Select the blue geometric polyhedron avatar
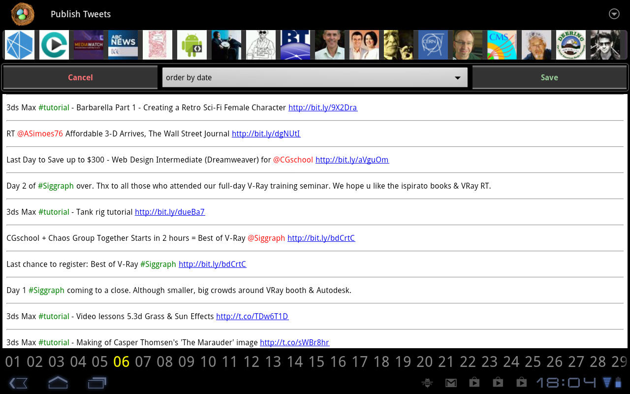Image resolution: width=630 pixels, height=394 pixels. (x=20, y=45)
